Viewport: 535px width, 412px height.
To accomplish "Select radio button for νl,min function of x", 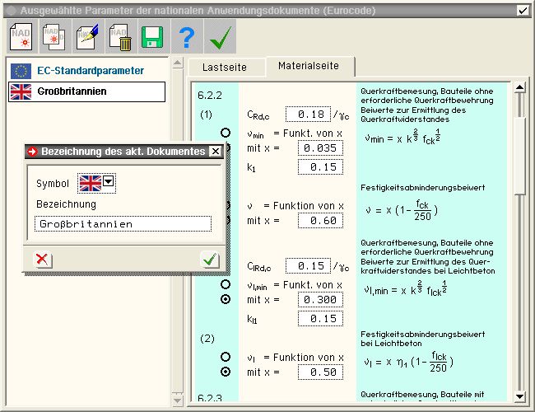I will tap(226, 283).
